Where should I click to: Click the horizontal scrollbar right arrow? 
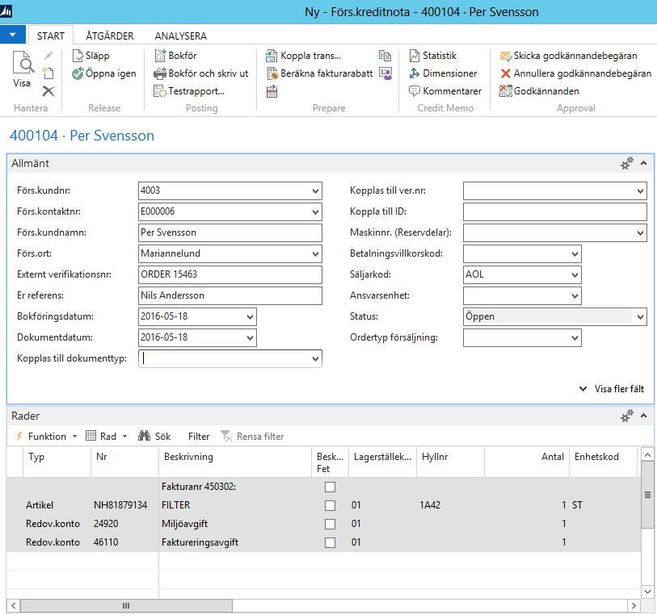click(634, 606)
